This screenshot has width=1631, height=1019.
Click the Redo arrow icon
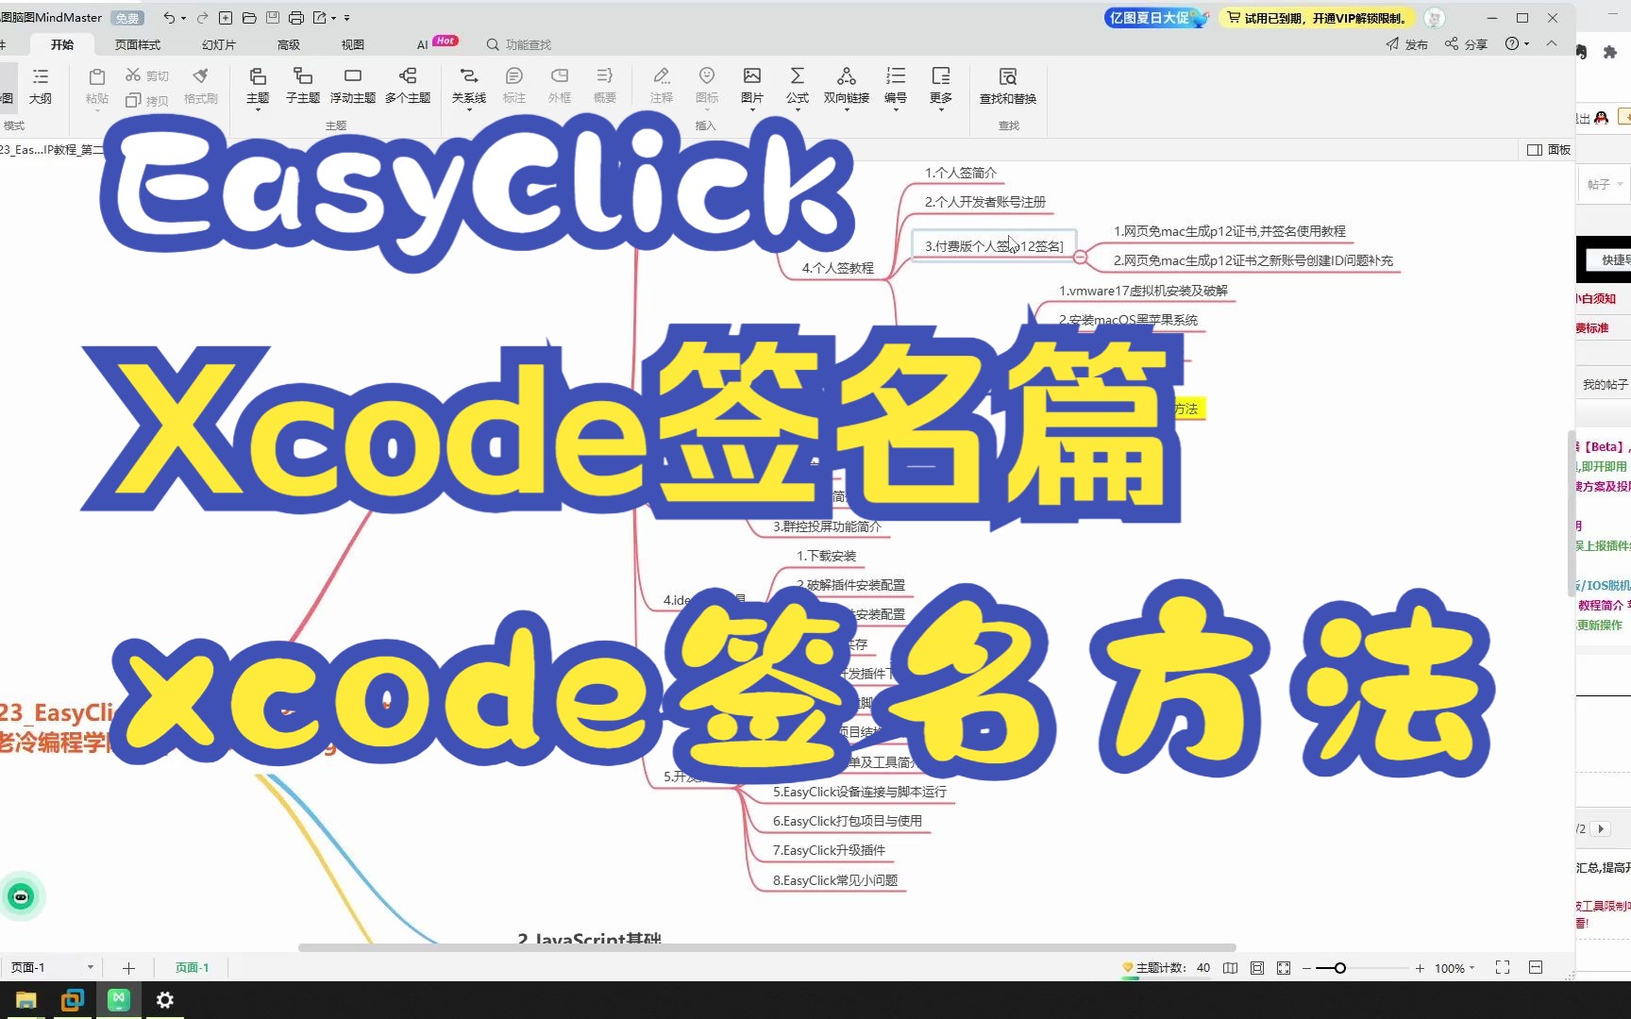tap(202, 18)
